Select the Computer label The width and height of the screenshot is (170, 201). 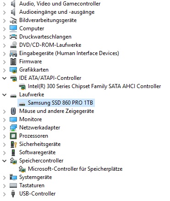[x=32, y=28]
